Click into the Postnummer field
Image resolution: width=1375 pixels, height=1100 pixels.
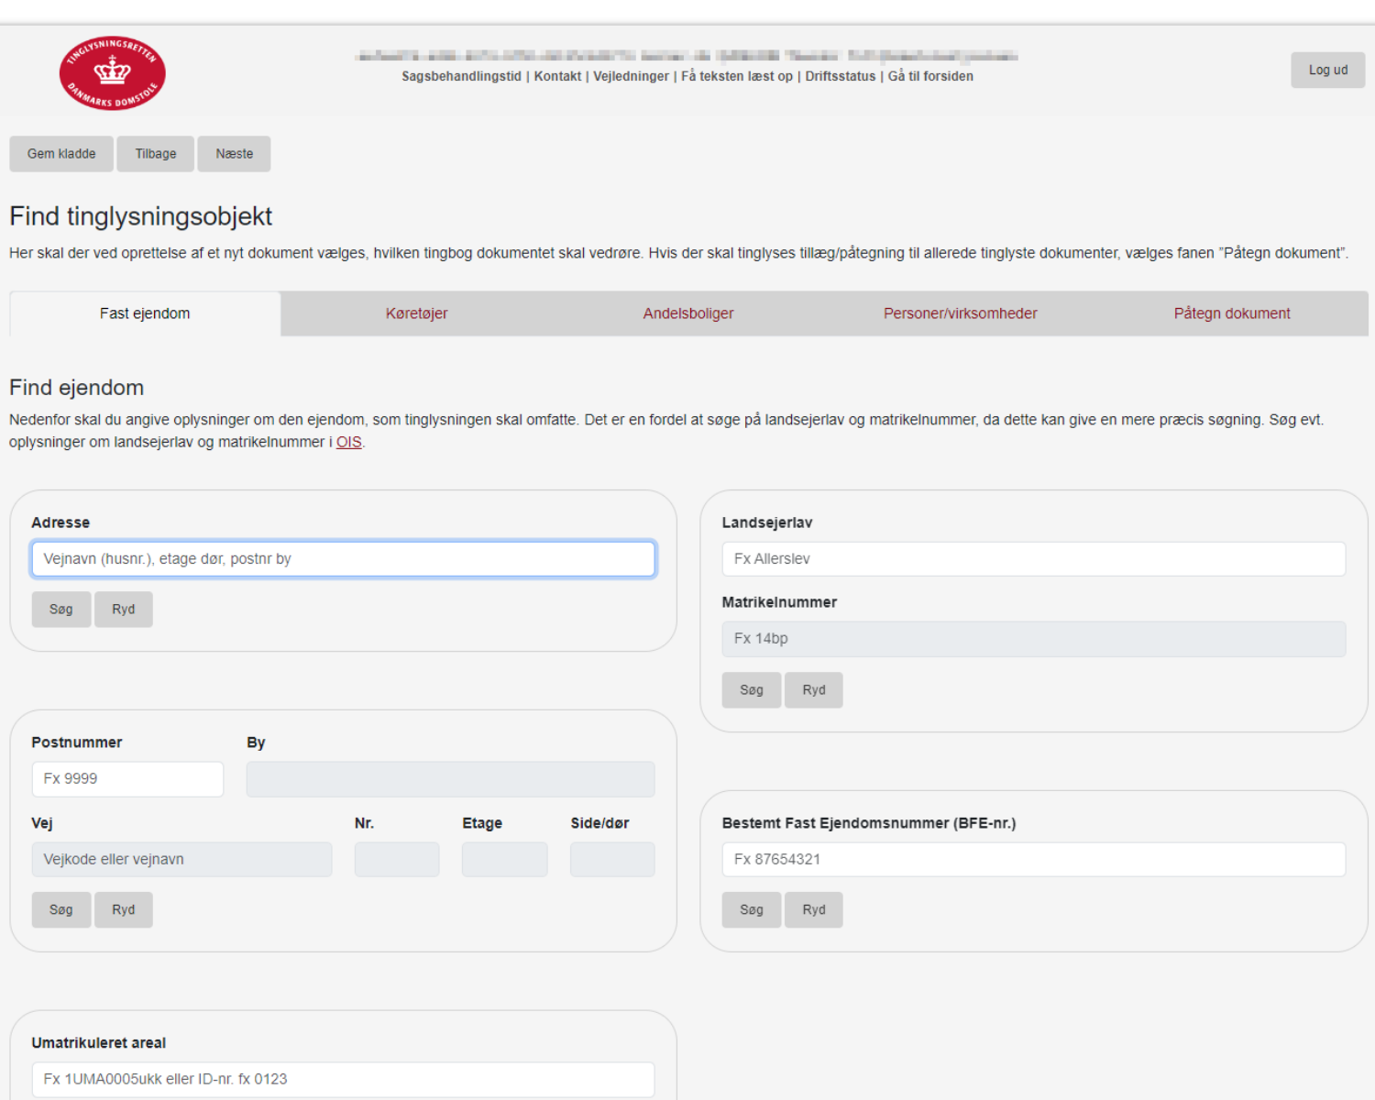[127, 779]
